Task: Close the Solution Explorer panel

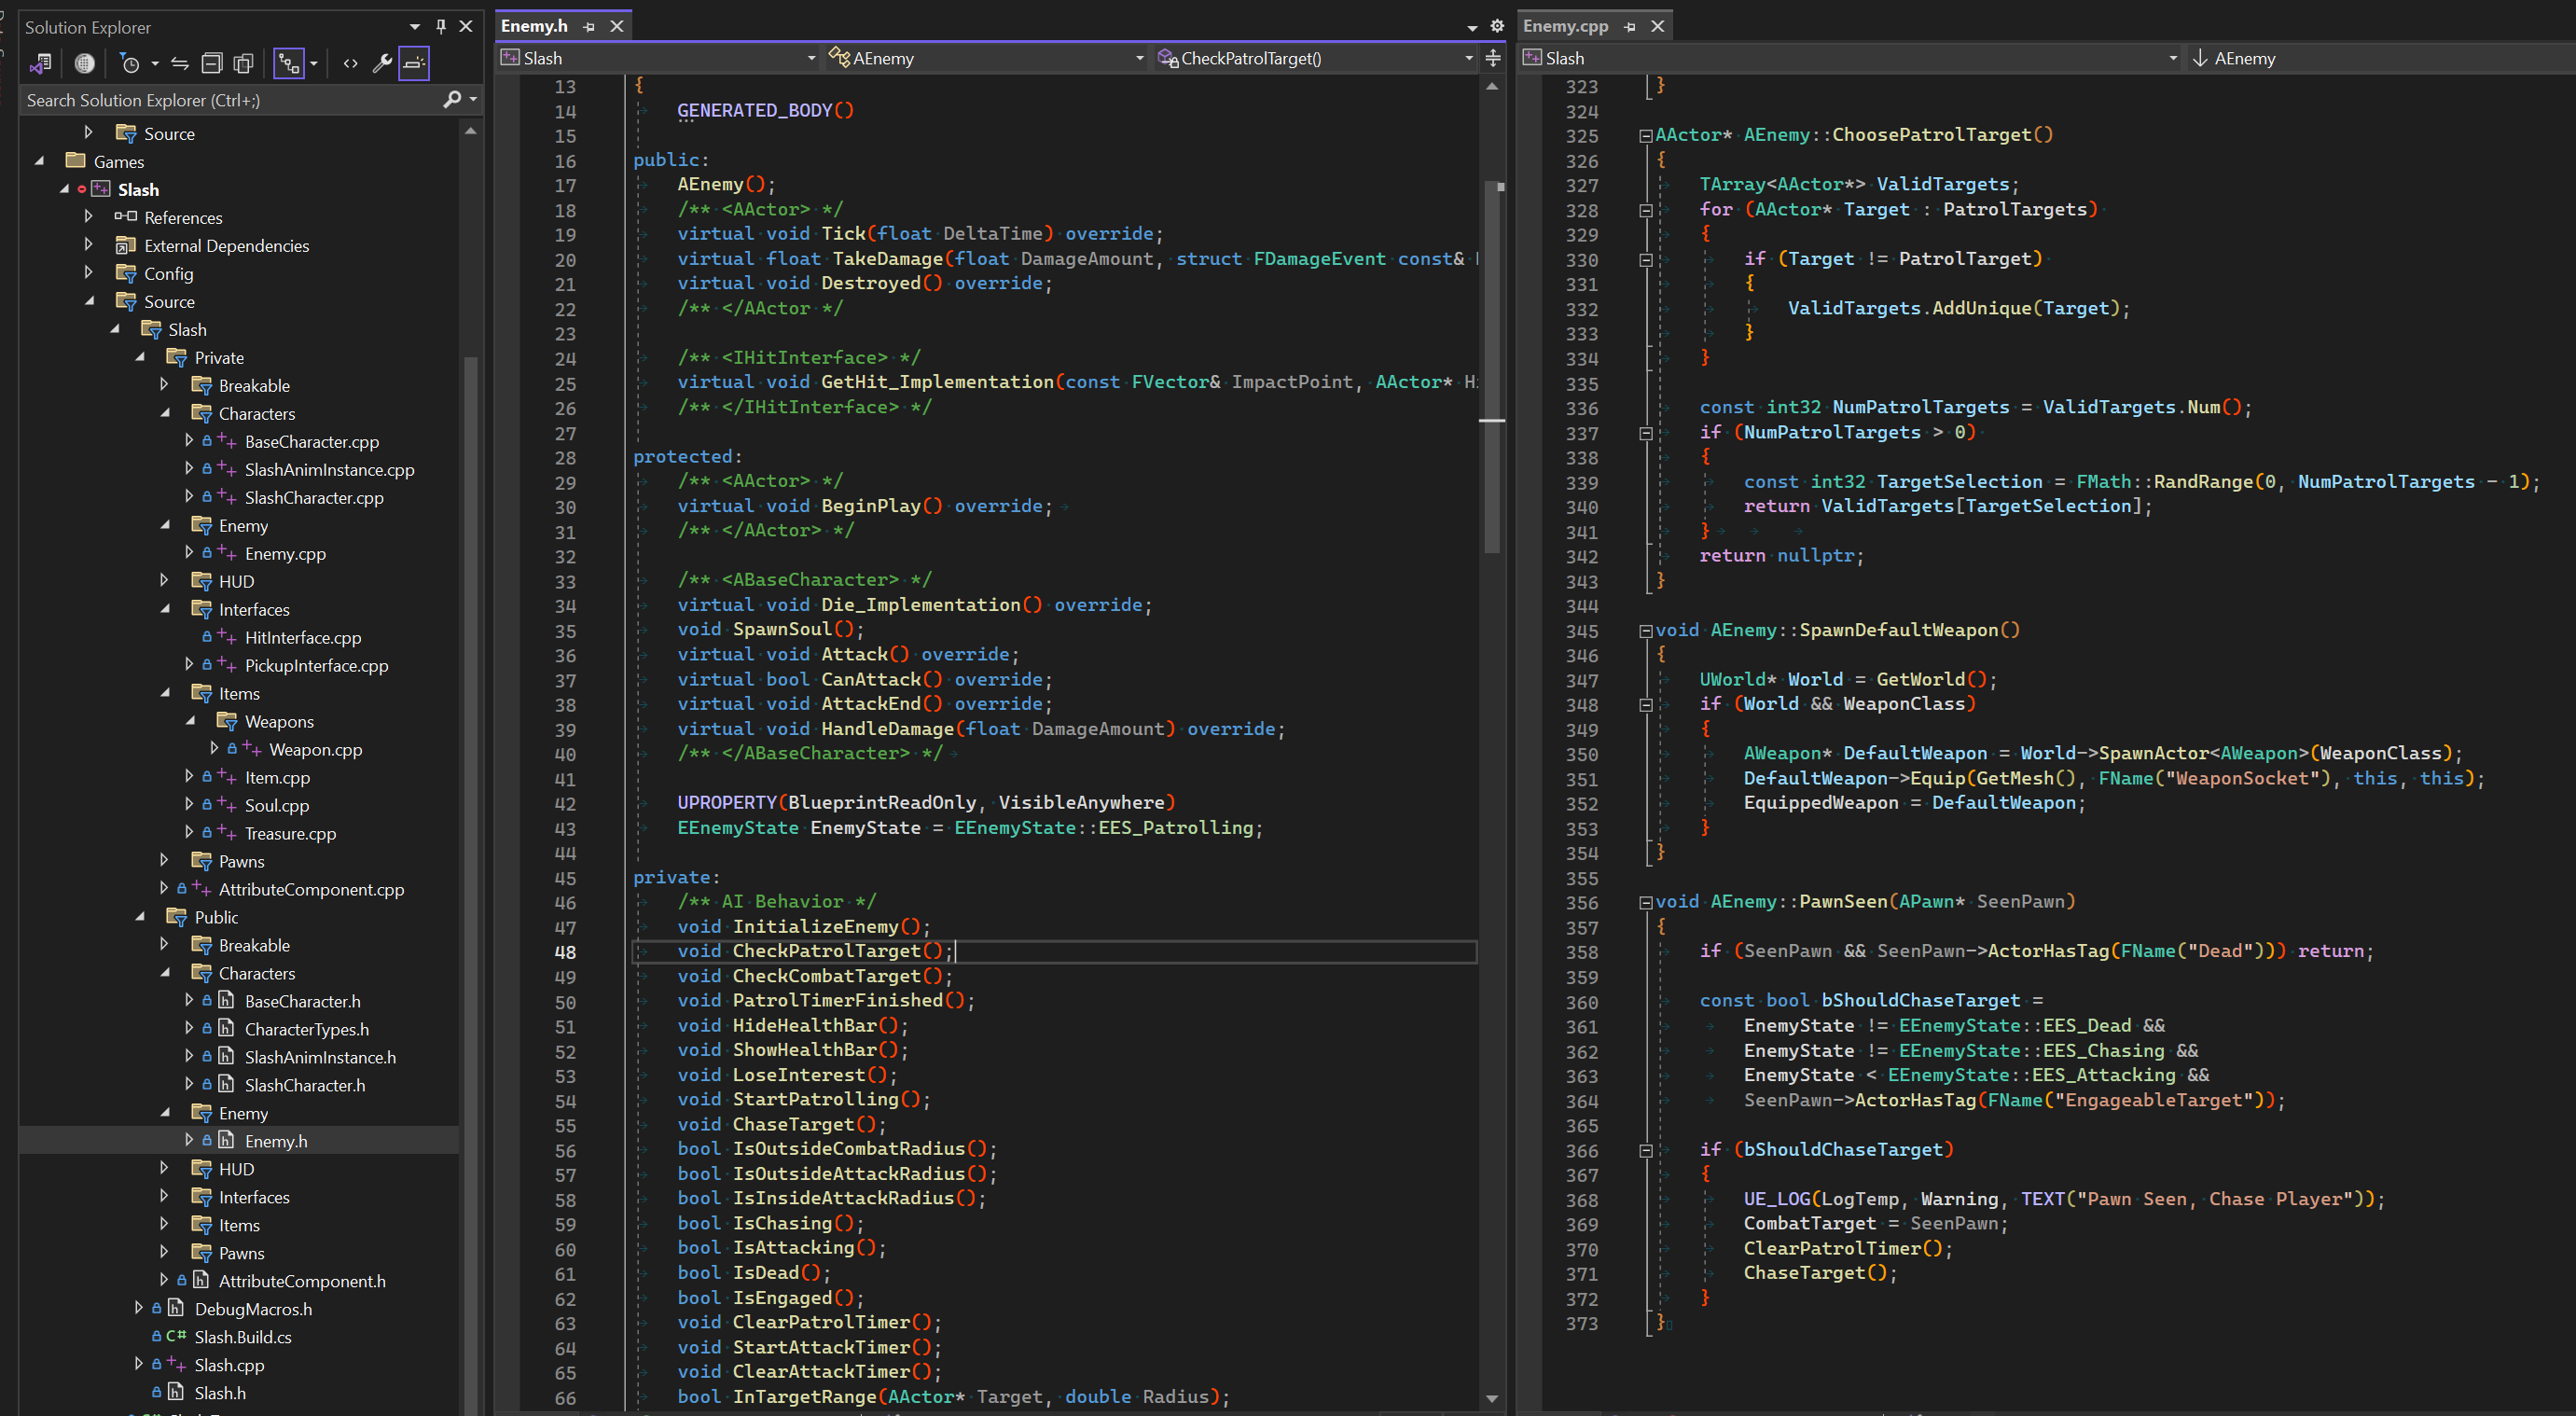Action: (x=466, y=26)
